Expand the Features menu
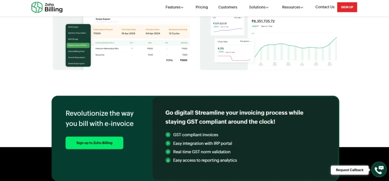The width and height of the screenshot is (389, 181). pos(174,7)
